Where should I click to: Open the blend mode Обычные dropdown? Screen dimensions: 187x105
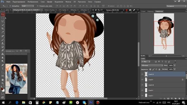152,65
